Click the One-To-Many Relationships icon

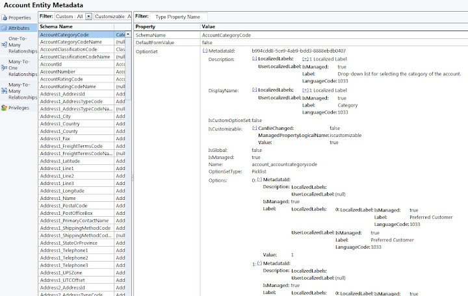pyautogui.click(x=5, y=43)
